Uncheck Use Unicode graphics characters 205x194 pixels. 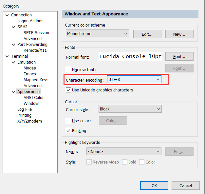68,90
